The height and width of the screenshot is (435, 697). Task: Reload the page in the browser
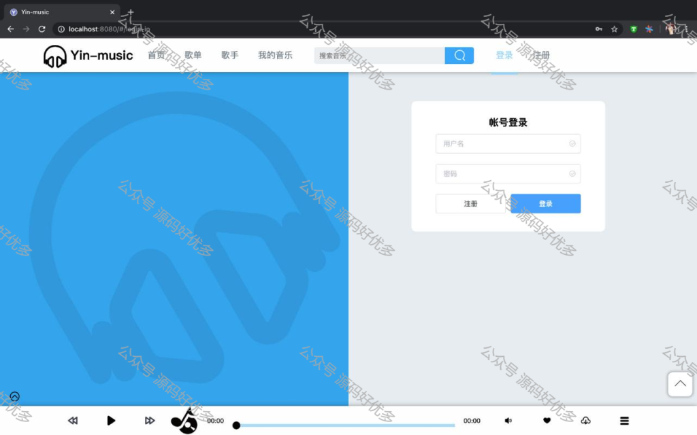(x=42, y=29)
